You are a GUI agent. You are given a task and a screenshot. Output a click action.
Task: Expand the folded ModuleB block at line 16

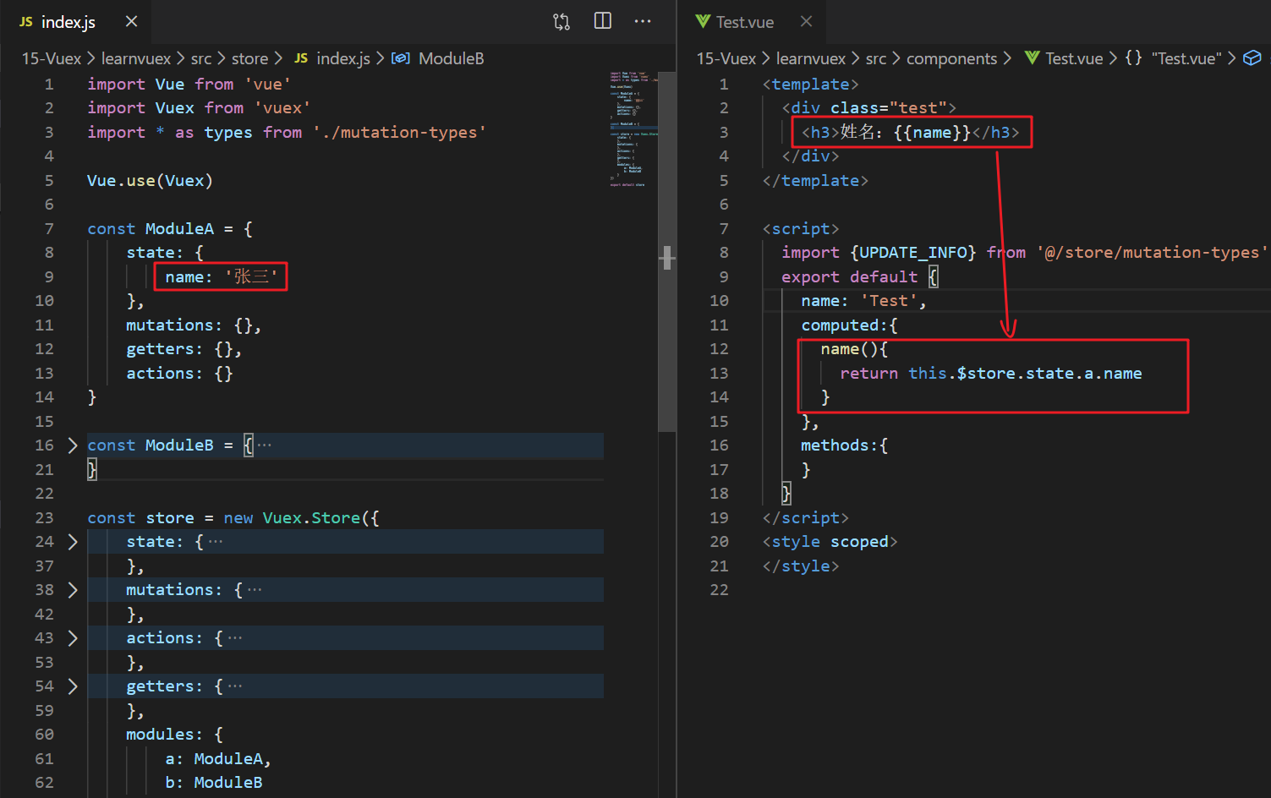73,445
